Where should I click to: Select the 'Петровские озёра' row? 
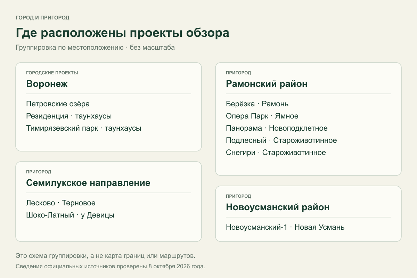(x=58, y=104)
